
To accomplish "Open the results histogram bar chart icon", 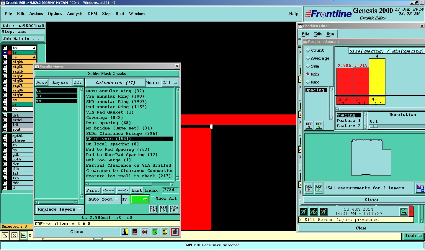I will coord(175,232).
